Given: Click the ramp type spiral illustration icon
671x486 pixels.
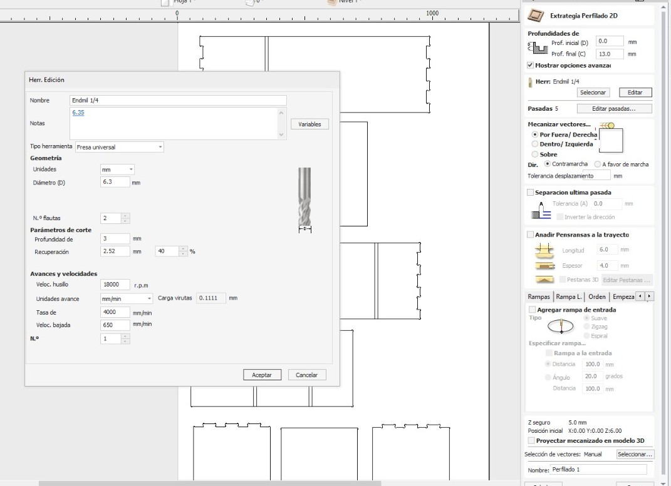Looking at the screenshot, I should (x=561, y=327).
